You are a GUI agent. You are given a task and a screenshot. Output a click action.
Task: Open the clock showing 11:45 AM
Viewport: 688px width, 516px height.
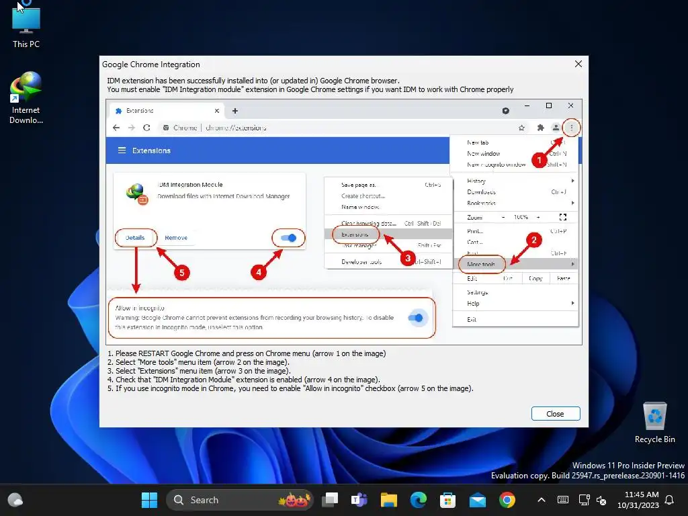click(x=638, y=500)
